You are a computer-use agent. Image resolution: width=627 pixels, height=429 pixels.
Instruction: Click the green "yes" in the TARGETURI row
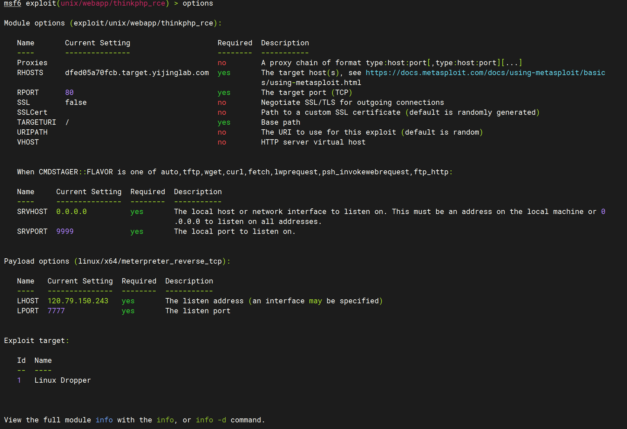[224, 122]
